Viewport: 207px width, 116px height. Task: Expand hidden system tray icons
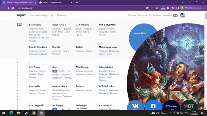[x=171, y=113]
